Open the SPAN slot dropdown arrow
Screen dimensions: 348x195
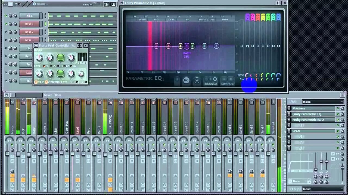(289, 131)
